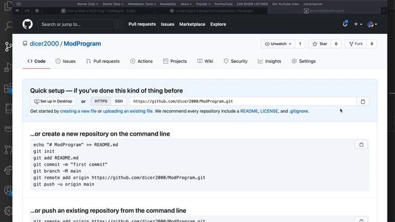
Task: Switch to the Wiki tab
Action: pos(206,61)
